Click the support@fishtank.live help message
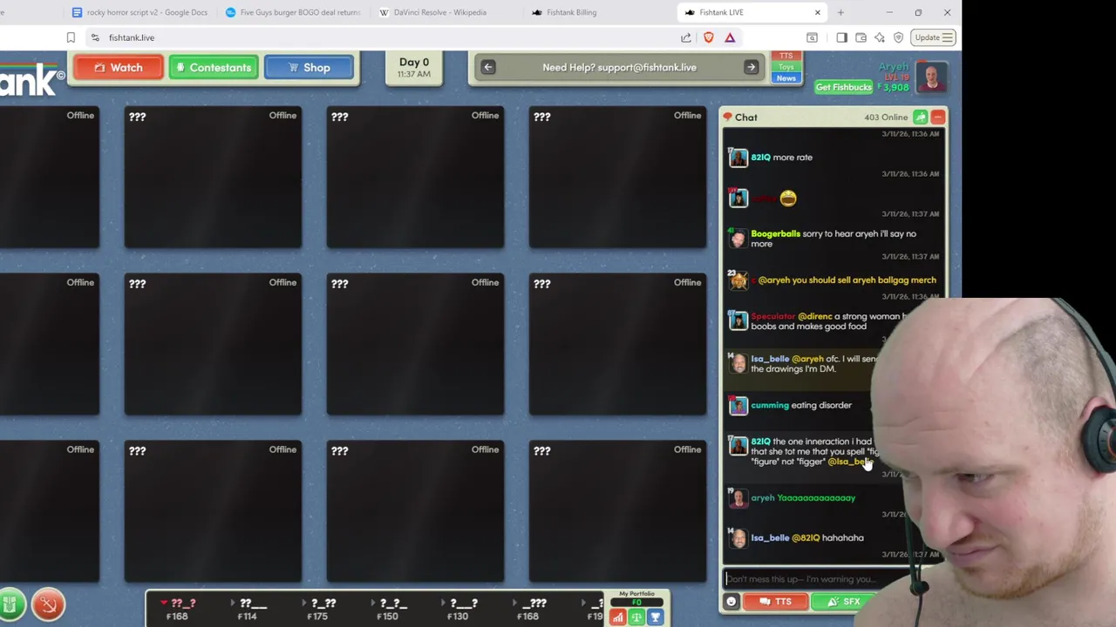 click(619, 67)
